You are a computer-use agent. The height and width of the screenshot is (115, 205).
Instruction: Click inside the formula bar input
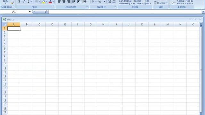125,12
